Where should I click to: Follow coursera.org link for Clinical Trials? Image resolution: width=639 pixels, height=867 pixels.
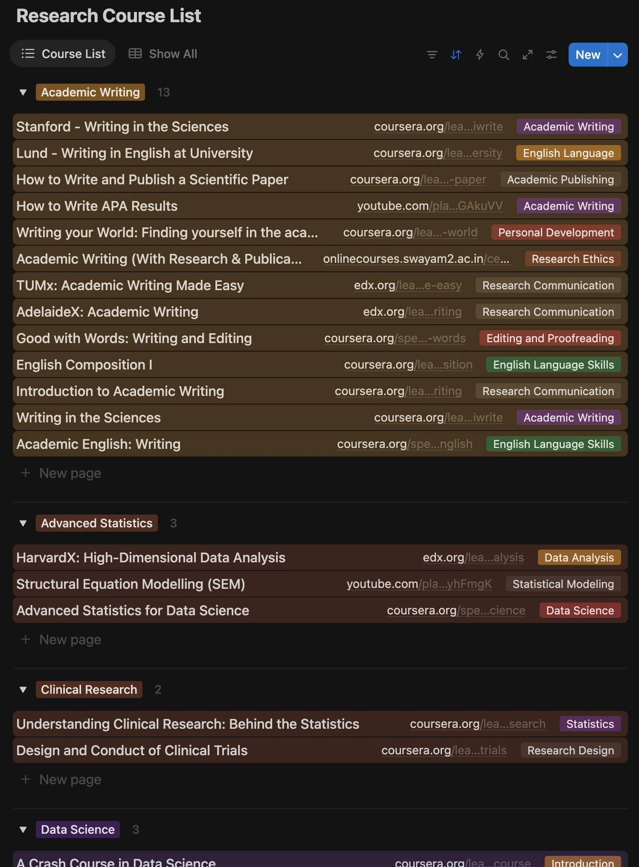pos(444,751)
